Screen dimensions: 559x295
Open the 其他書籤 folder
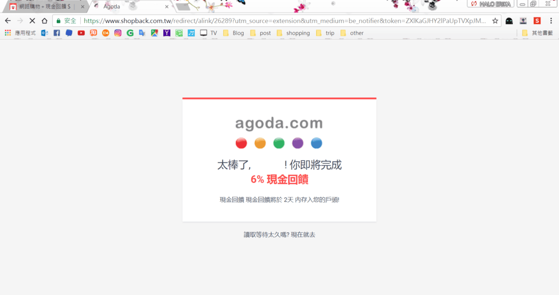[x=537, y=33]
